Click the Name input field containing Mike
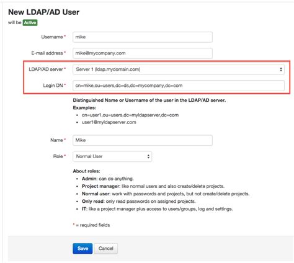This screenshot has height=263, width=294. tap(143, 140)
